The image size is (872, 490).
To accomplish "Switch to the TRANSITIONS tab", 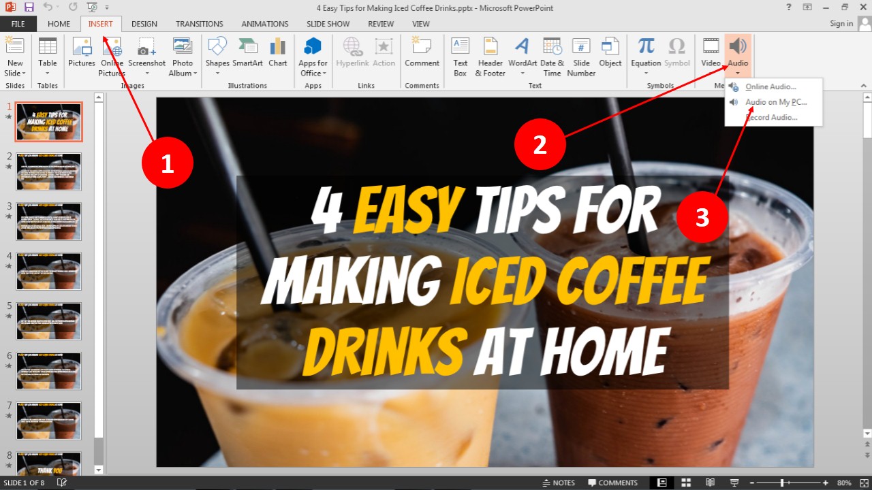I will pos(200,24).
